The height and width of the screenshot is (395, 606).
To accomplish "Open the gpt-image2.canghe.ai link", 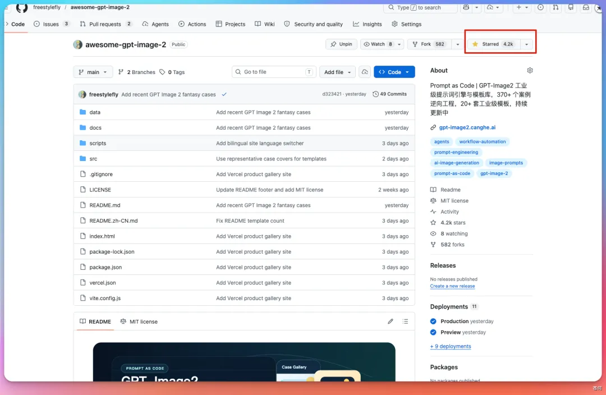I will pyautogui.click(x=467, y=127).
